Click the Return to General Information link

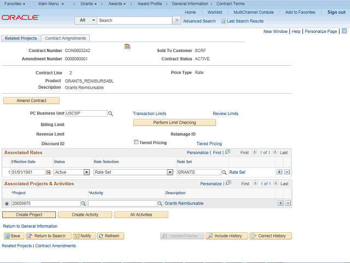point(30,226)
